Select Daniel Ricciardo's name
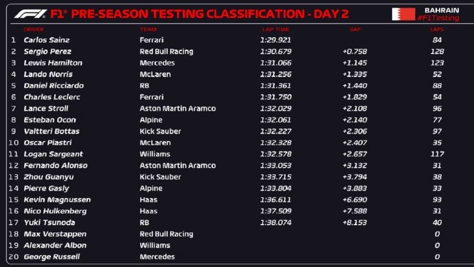The width and height of the screenshot is (474, 267). point(54,85)
